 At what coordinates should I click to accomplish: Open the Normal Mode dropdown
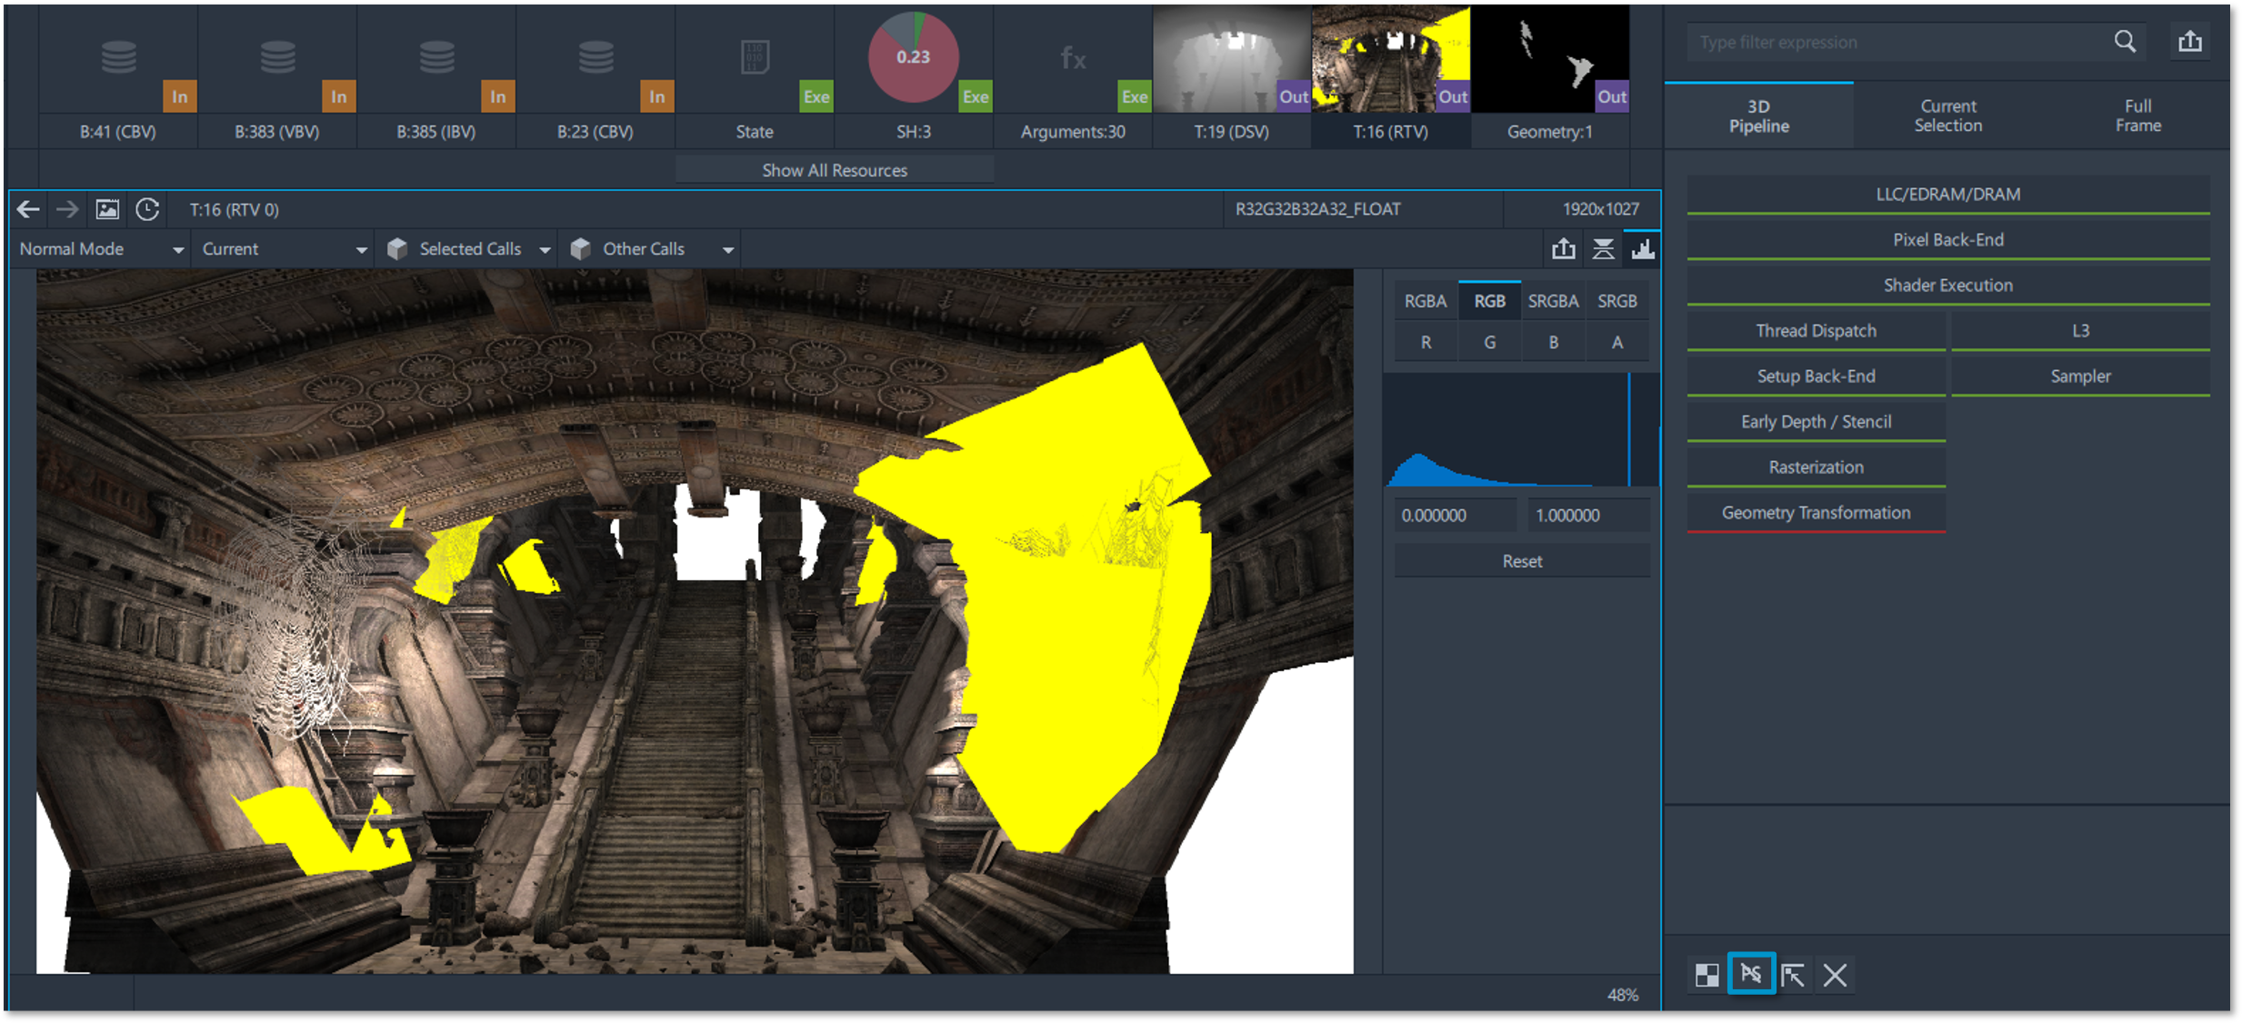(101, 249)
